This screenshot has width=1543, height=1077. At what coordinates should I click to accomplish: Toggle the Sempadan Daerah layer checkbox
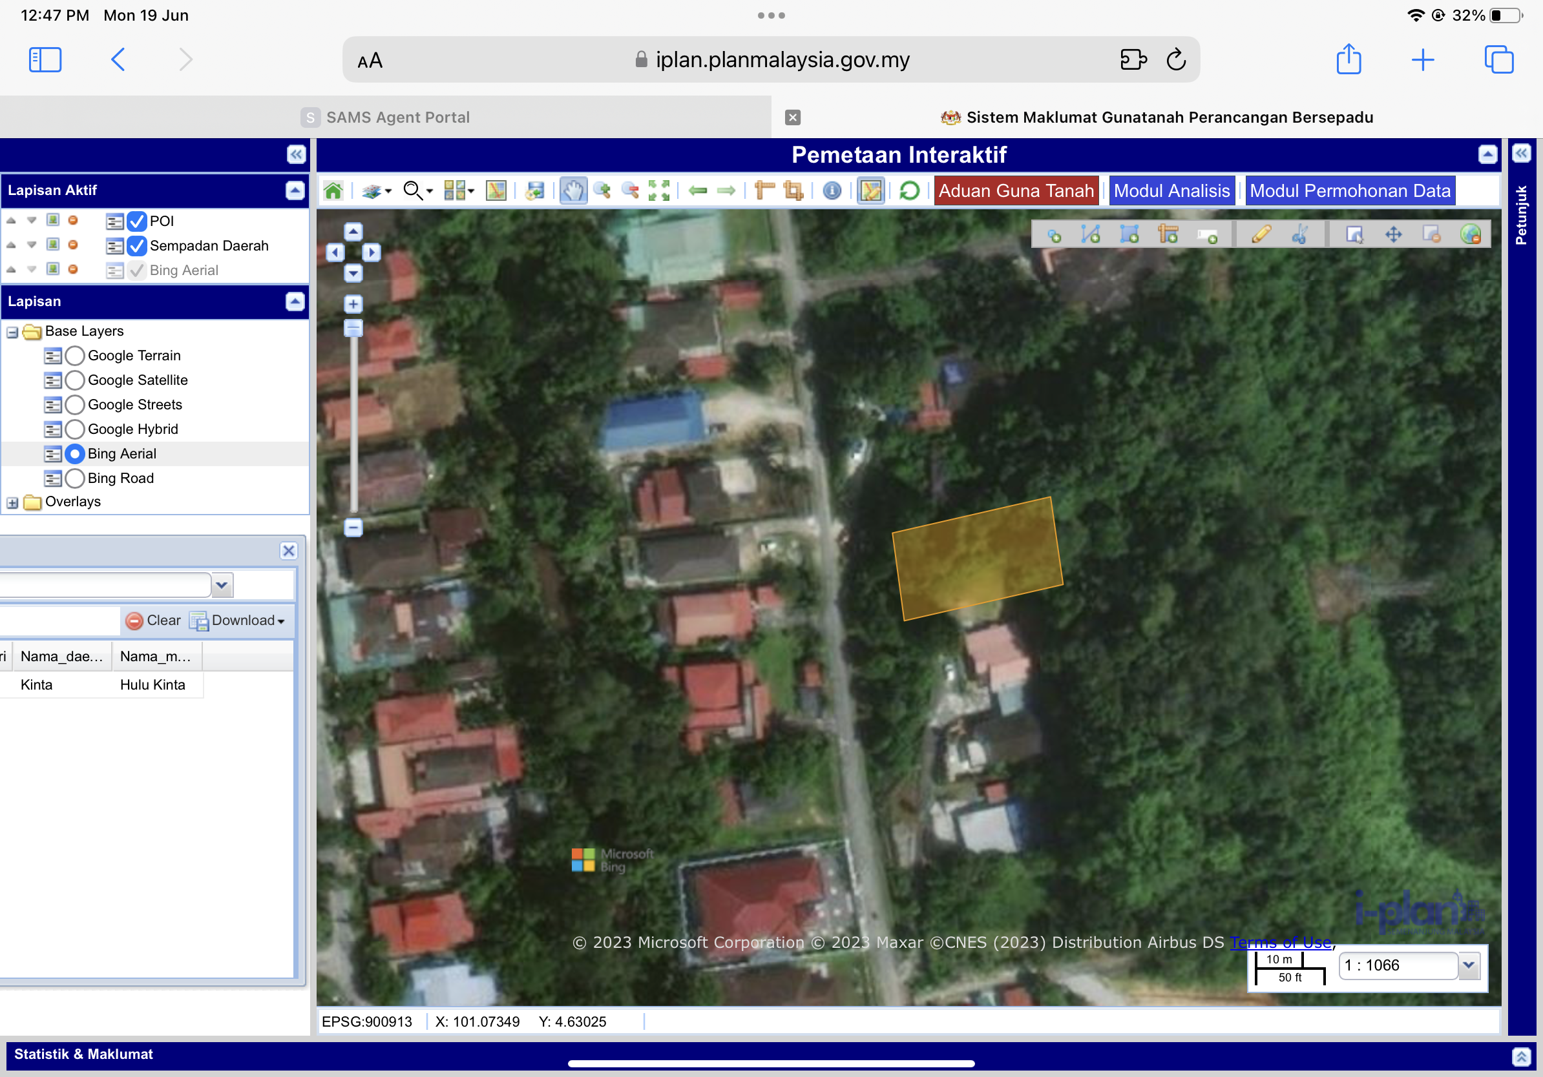coord(137,246)
